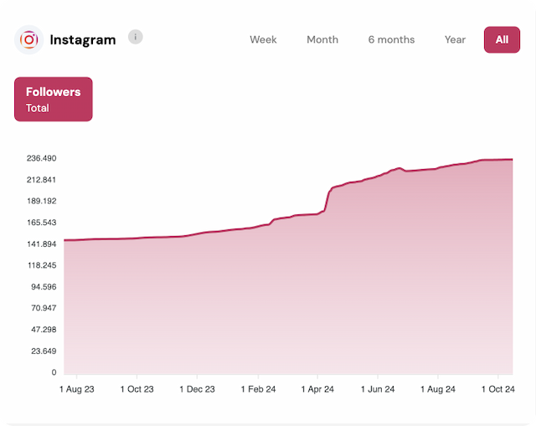Click the Instagram logo icon
Image resolution: width=536 pixels, height=426 pixels.
29,39
